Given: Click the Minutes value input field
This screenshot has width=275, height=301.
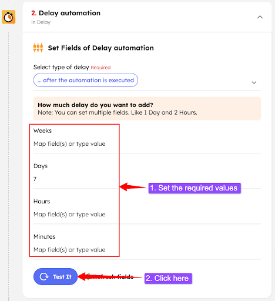Looking at the screenshot, I should [x=147, y=250].
